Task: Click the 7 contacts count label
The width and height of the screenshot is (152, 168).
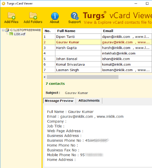Action: pyautogui.click(x=55, y=83)
